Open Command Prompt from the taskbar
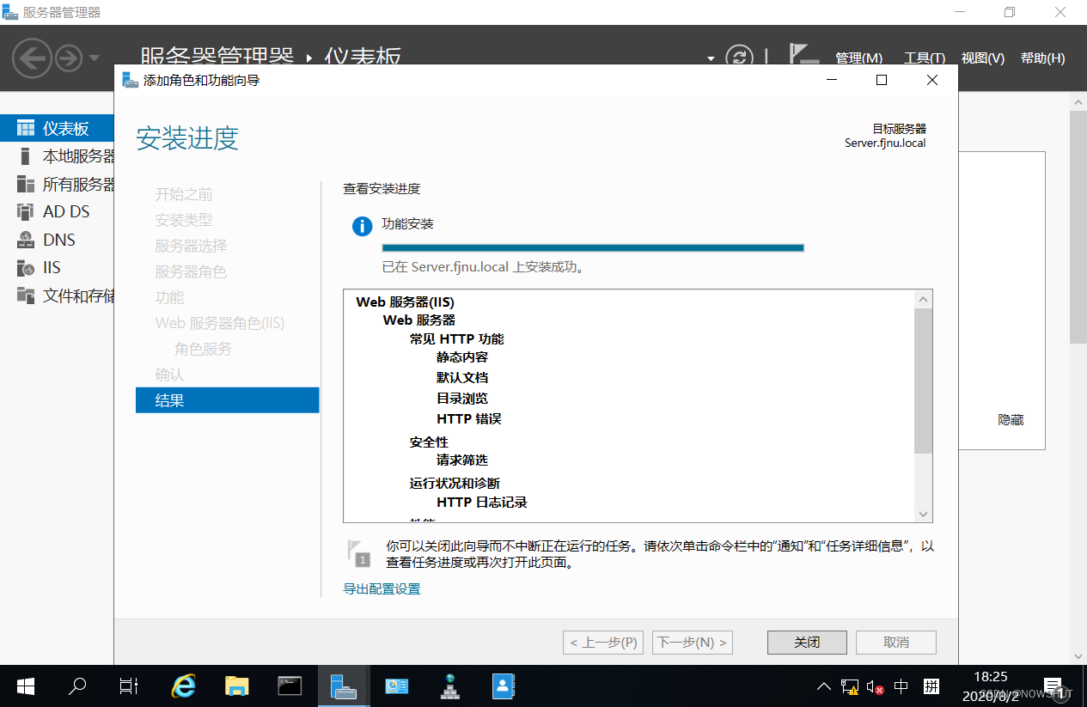This screenshot has height=707, width=1087. tap(290, 686)
